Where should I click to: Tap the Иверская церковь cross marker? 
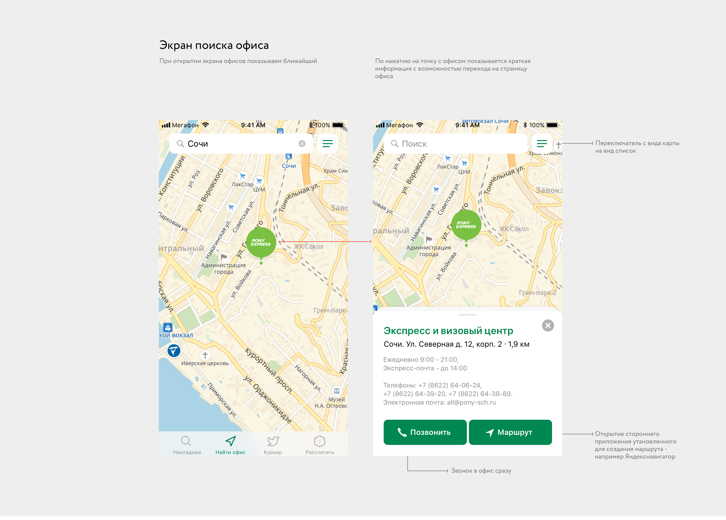[205, 355]
